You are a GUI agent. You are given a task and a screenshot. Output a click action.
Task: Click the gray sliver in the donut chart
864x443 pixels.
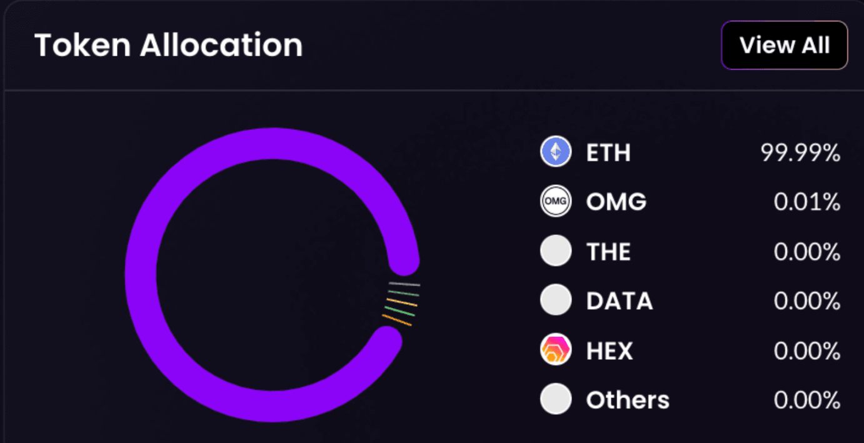click(x=404, y=284)
